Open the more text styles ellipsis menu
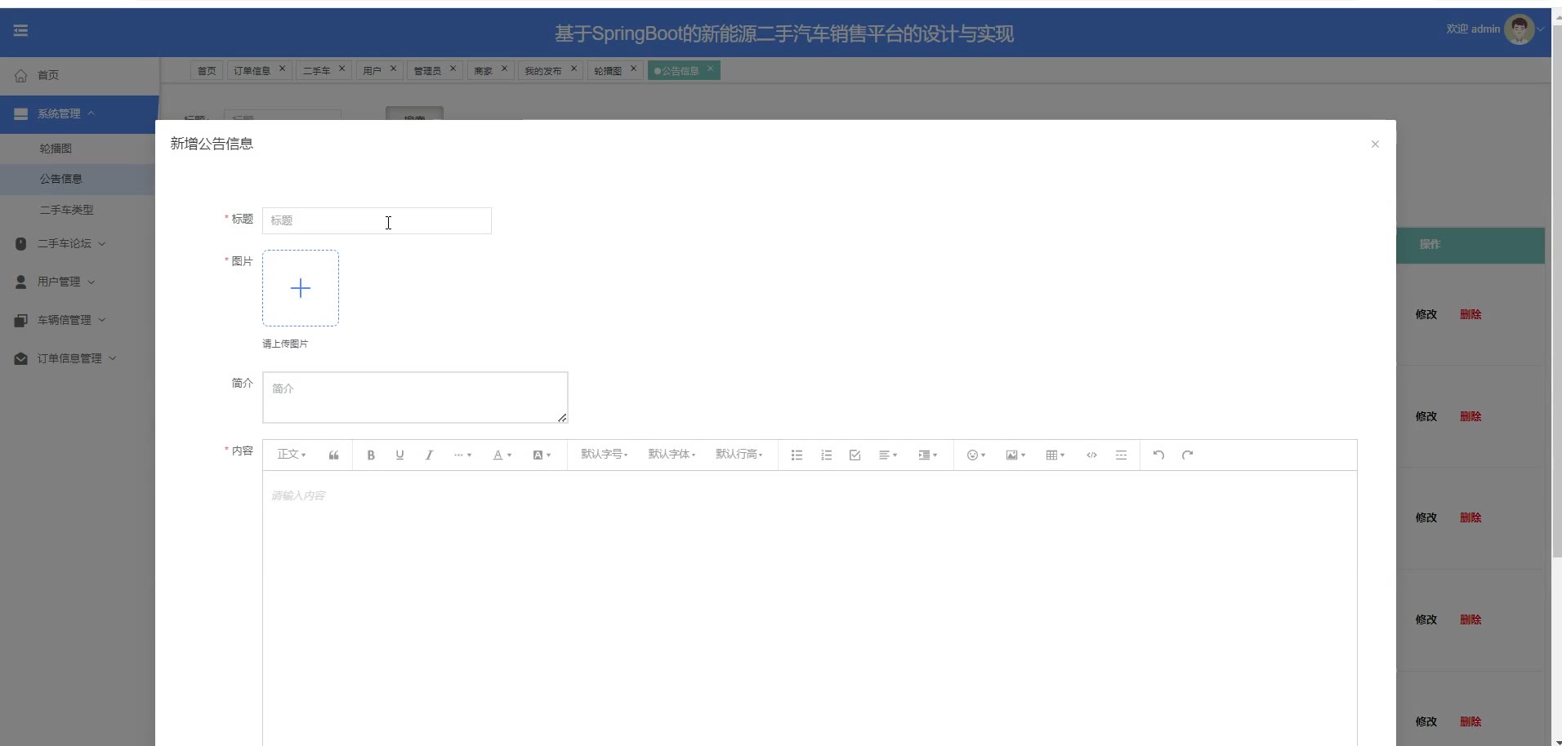The height and width of the screenshot is (746, 1562). [462, 455]
